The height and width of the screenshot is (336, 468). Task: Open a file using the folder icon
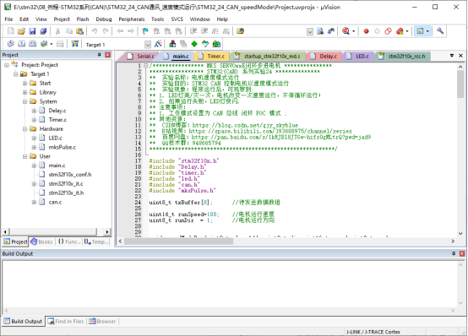click(x=21, y=31)
